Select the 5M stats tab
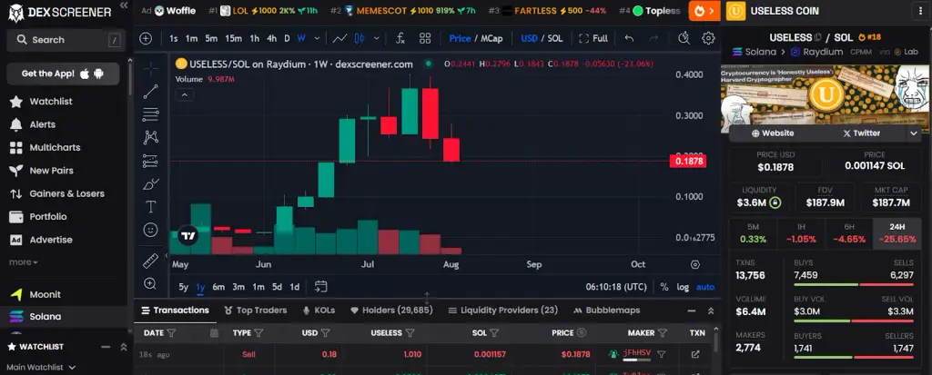Screen dimensions: 932x375 [753, 233]
